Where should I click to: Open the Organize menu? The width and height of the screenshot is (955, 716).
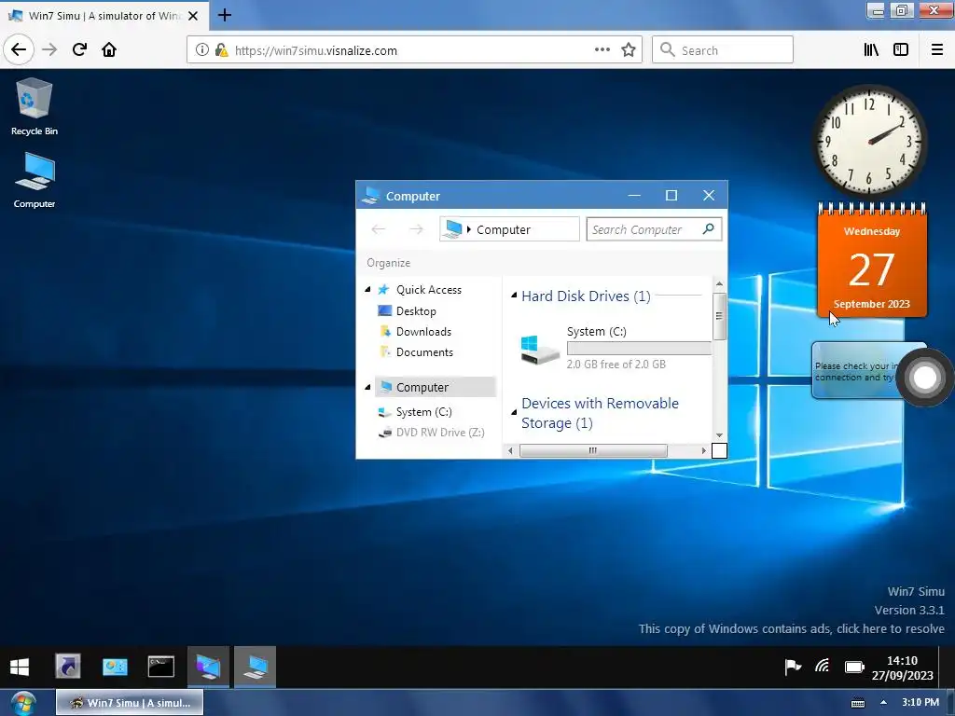[x=389, y=263]
